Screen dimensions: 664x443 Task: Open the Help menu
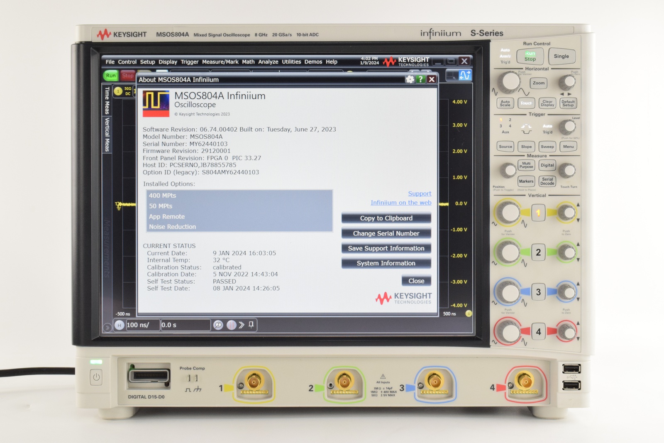pos(332,62)
